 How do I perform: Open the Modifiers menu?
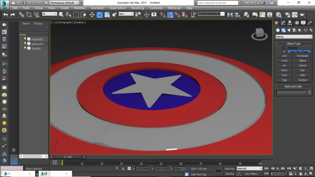(80, 8)
